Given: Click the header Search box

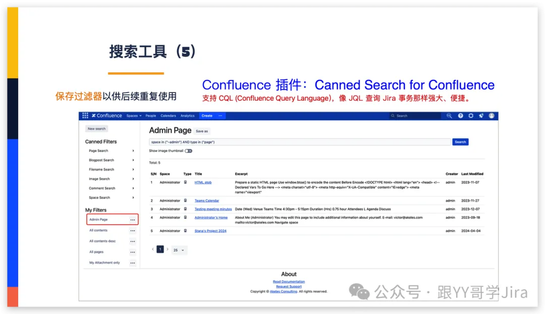Looking at the screenshot, I should point(415,116).
